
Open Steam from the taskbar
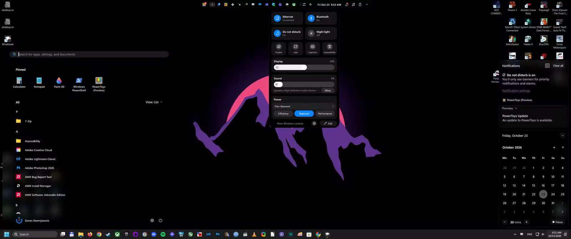click(108, 234)
